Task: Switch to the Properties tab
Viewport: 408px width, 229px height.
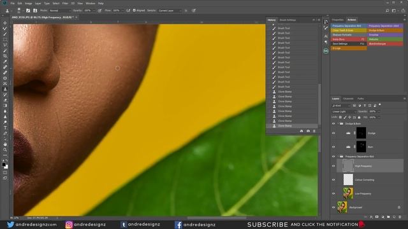Action: pyautogui.click(x=338, y=20)
